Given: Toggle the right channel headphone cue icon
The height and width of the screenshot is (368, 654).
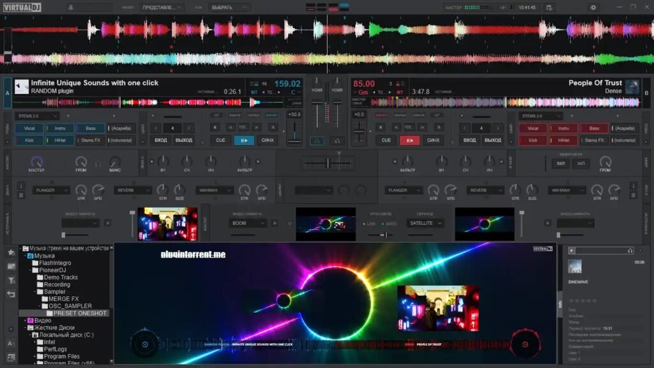Looking at the screenshot, I should coord(337,141).
